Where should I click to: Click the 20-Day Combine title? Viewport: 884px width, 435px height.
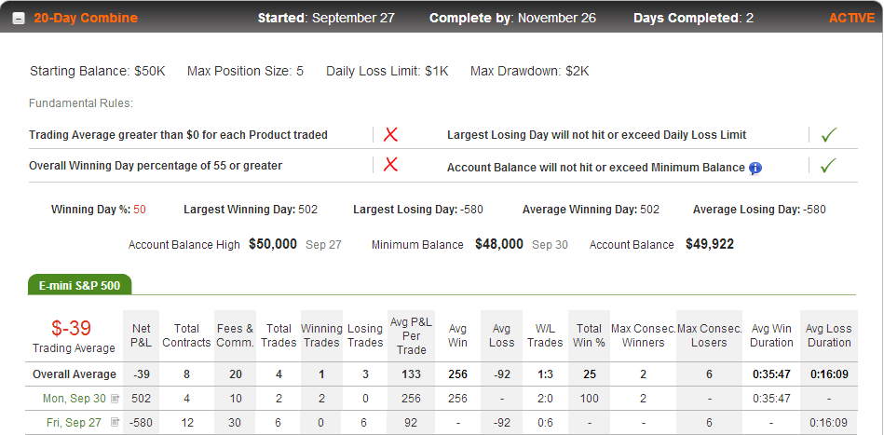[86, 18]
